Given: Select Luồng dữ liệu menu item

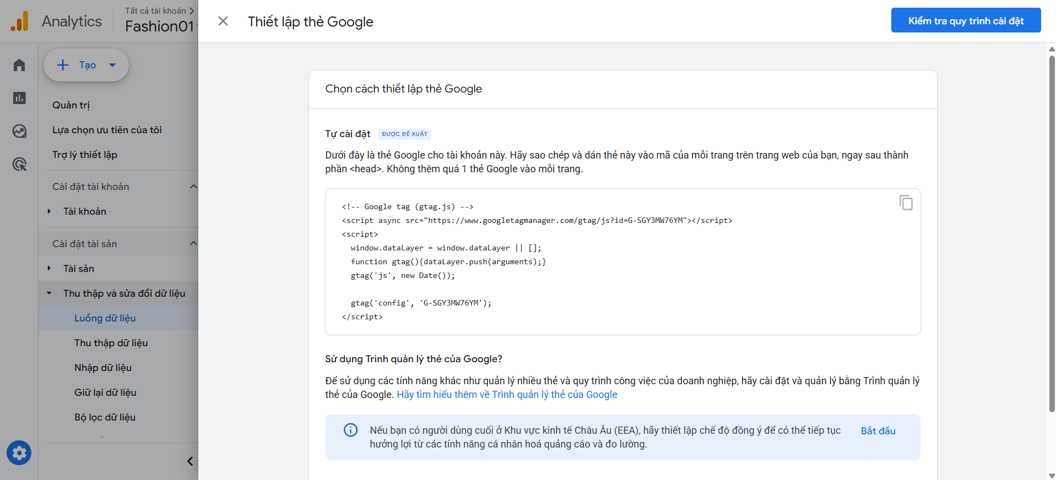Looking at the screenshot, I should tap(105, 318).
